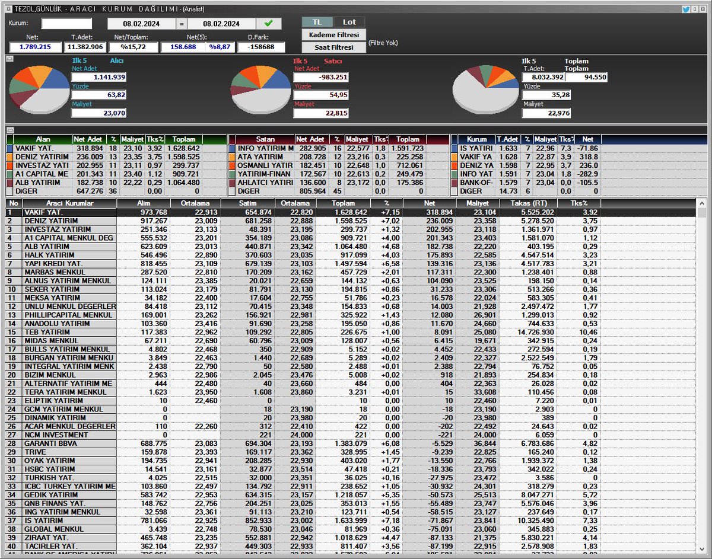712x559 pixels.
Task: Select TACIRLER YAT. row
Action: pyautogui.click(x=352, y=546)
